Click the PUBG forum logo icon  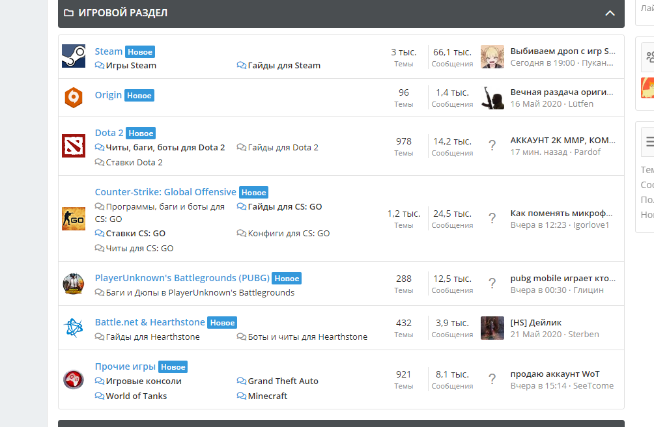(x=74, y=284)
